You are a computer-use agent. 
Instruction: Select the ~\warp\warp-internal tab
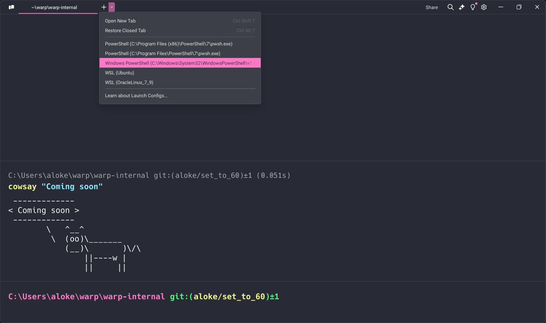pos(57,7)
